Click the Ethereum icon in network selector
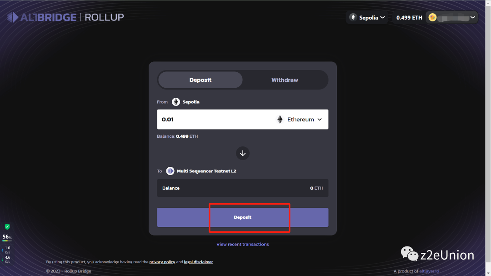The height and width of the screenshot is (276, 491). tap(353, 17)
